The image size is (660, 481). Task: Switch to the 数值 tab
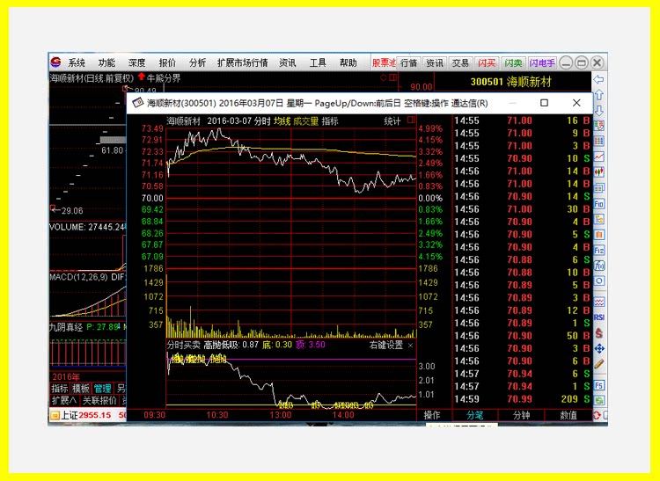pyautogui.click(x=568, y=415)
